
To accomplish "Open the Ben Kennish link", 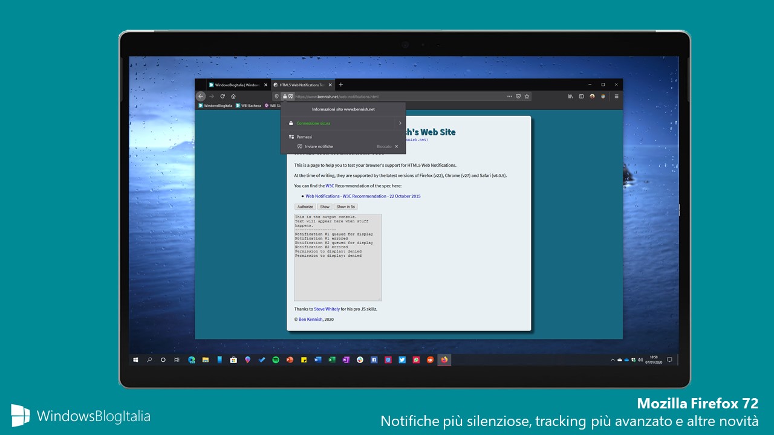I will [x=310, y=319].
